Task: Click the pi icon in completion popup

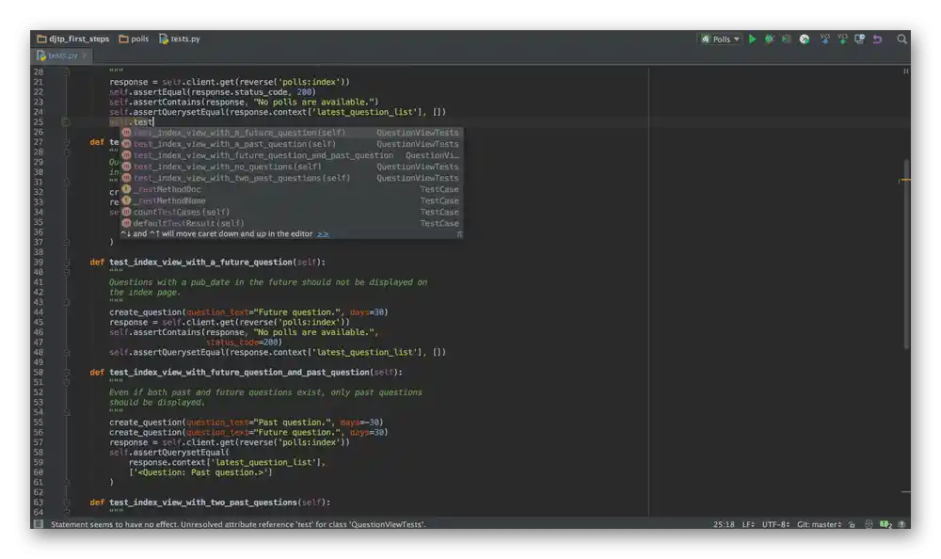Action: click(459, 234)
